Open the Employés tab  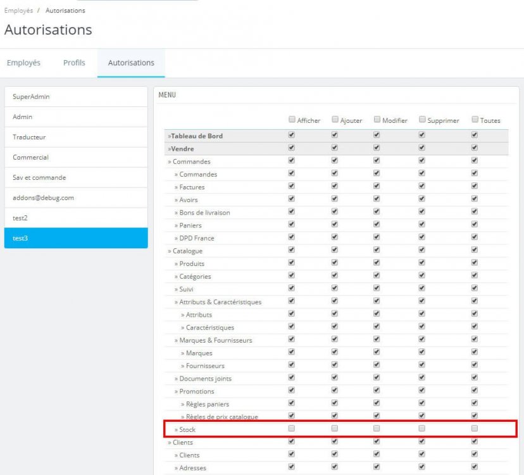tap(23, 63)
